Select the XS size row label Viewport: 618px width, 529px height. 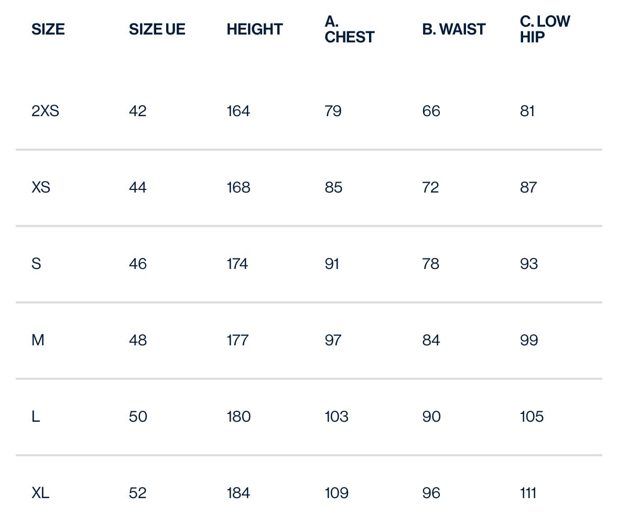[x=41, y=187]
